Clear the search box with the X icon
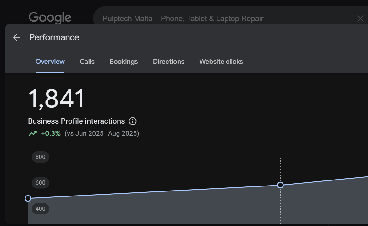Image resolution: width=368 pixels, height=226 pixels. [x=360, y=19]
